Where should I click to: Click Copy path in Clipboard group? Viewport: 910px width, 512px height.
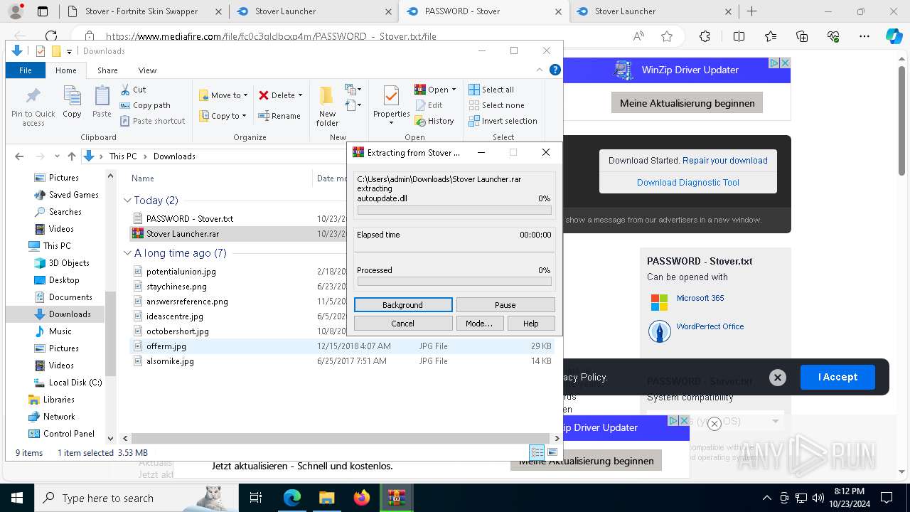(x=145, y=105)
